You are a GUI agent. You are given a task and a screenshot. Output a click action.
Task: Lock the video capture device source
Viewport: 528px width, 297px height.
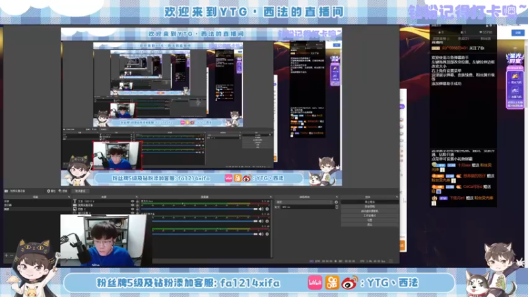(137, 205)
